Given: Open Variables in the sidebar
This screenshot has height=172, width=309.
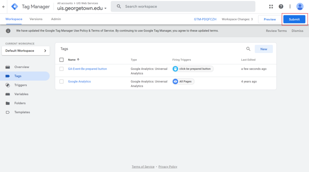Looking at the screenshot, I should coord(21,94).
